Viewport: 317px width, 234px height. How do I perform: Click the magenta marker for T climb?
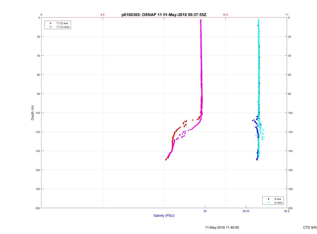click(x=51, y=27)
